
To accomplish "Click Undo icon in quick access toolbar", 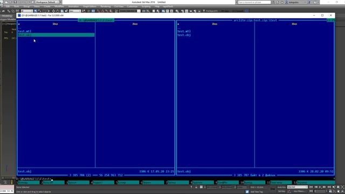I will point(19,2).
